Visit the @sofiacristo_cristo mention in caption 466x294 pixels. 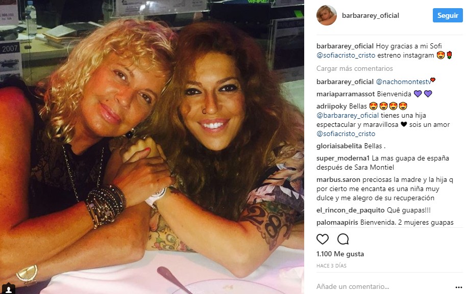tap(346, 55)
